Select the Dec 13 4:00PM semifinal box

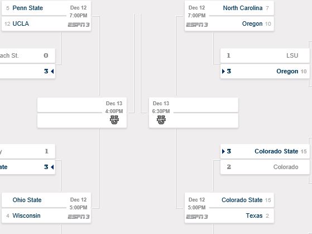(x=82, y=113)
